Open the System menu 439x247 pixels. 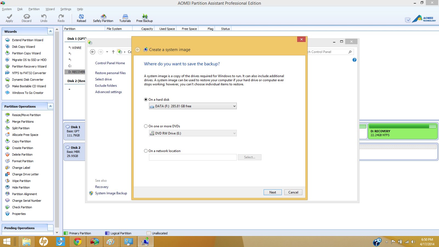tap(7, 9)
